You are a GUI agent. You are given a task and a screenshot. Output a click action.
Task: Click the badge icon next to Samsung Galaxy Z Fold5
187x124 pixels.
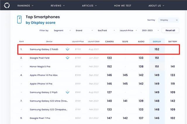[67, 49]
